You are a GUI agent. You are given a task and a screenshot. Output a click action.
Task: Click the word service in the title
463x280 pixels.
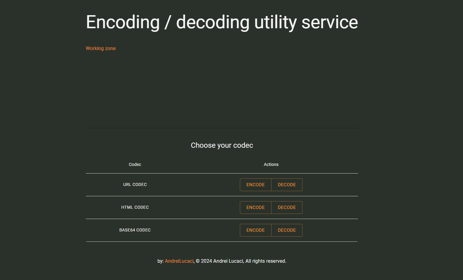330,22
